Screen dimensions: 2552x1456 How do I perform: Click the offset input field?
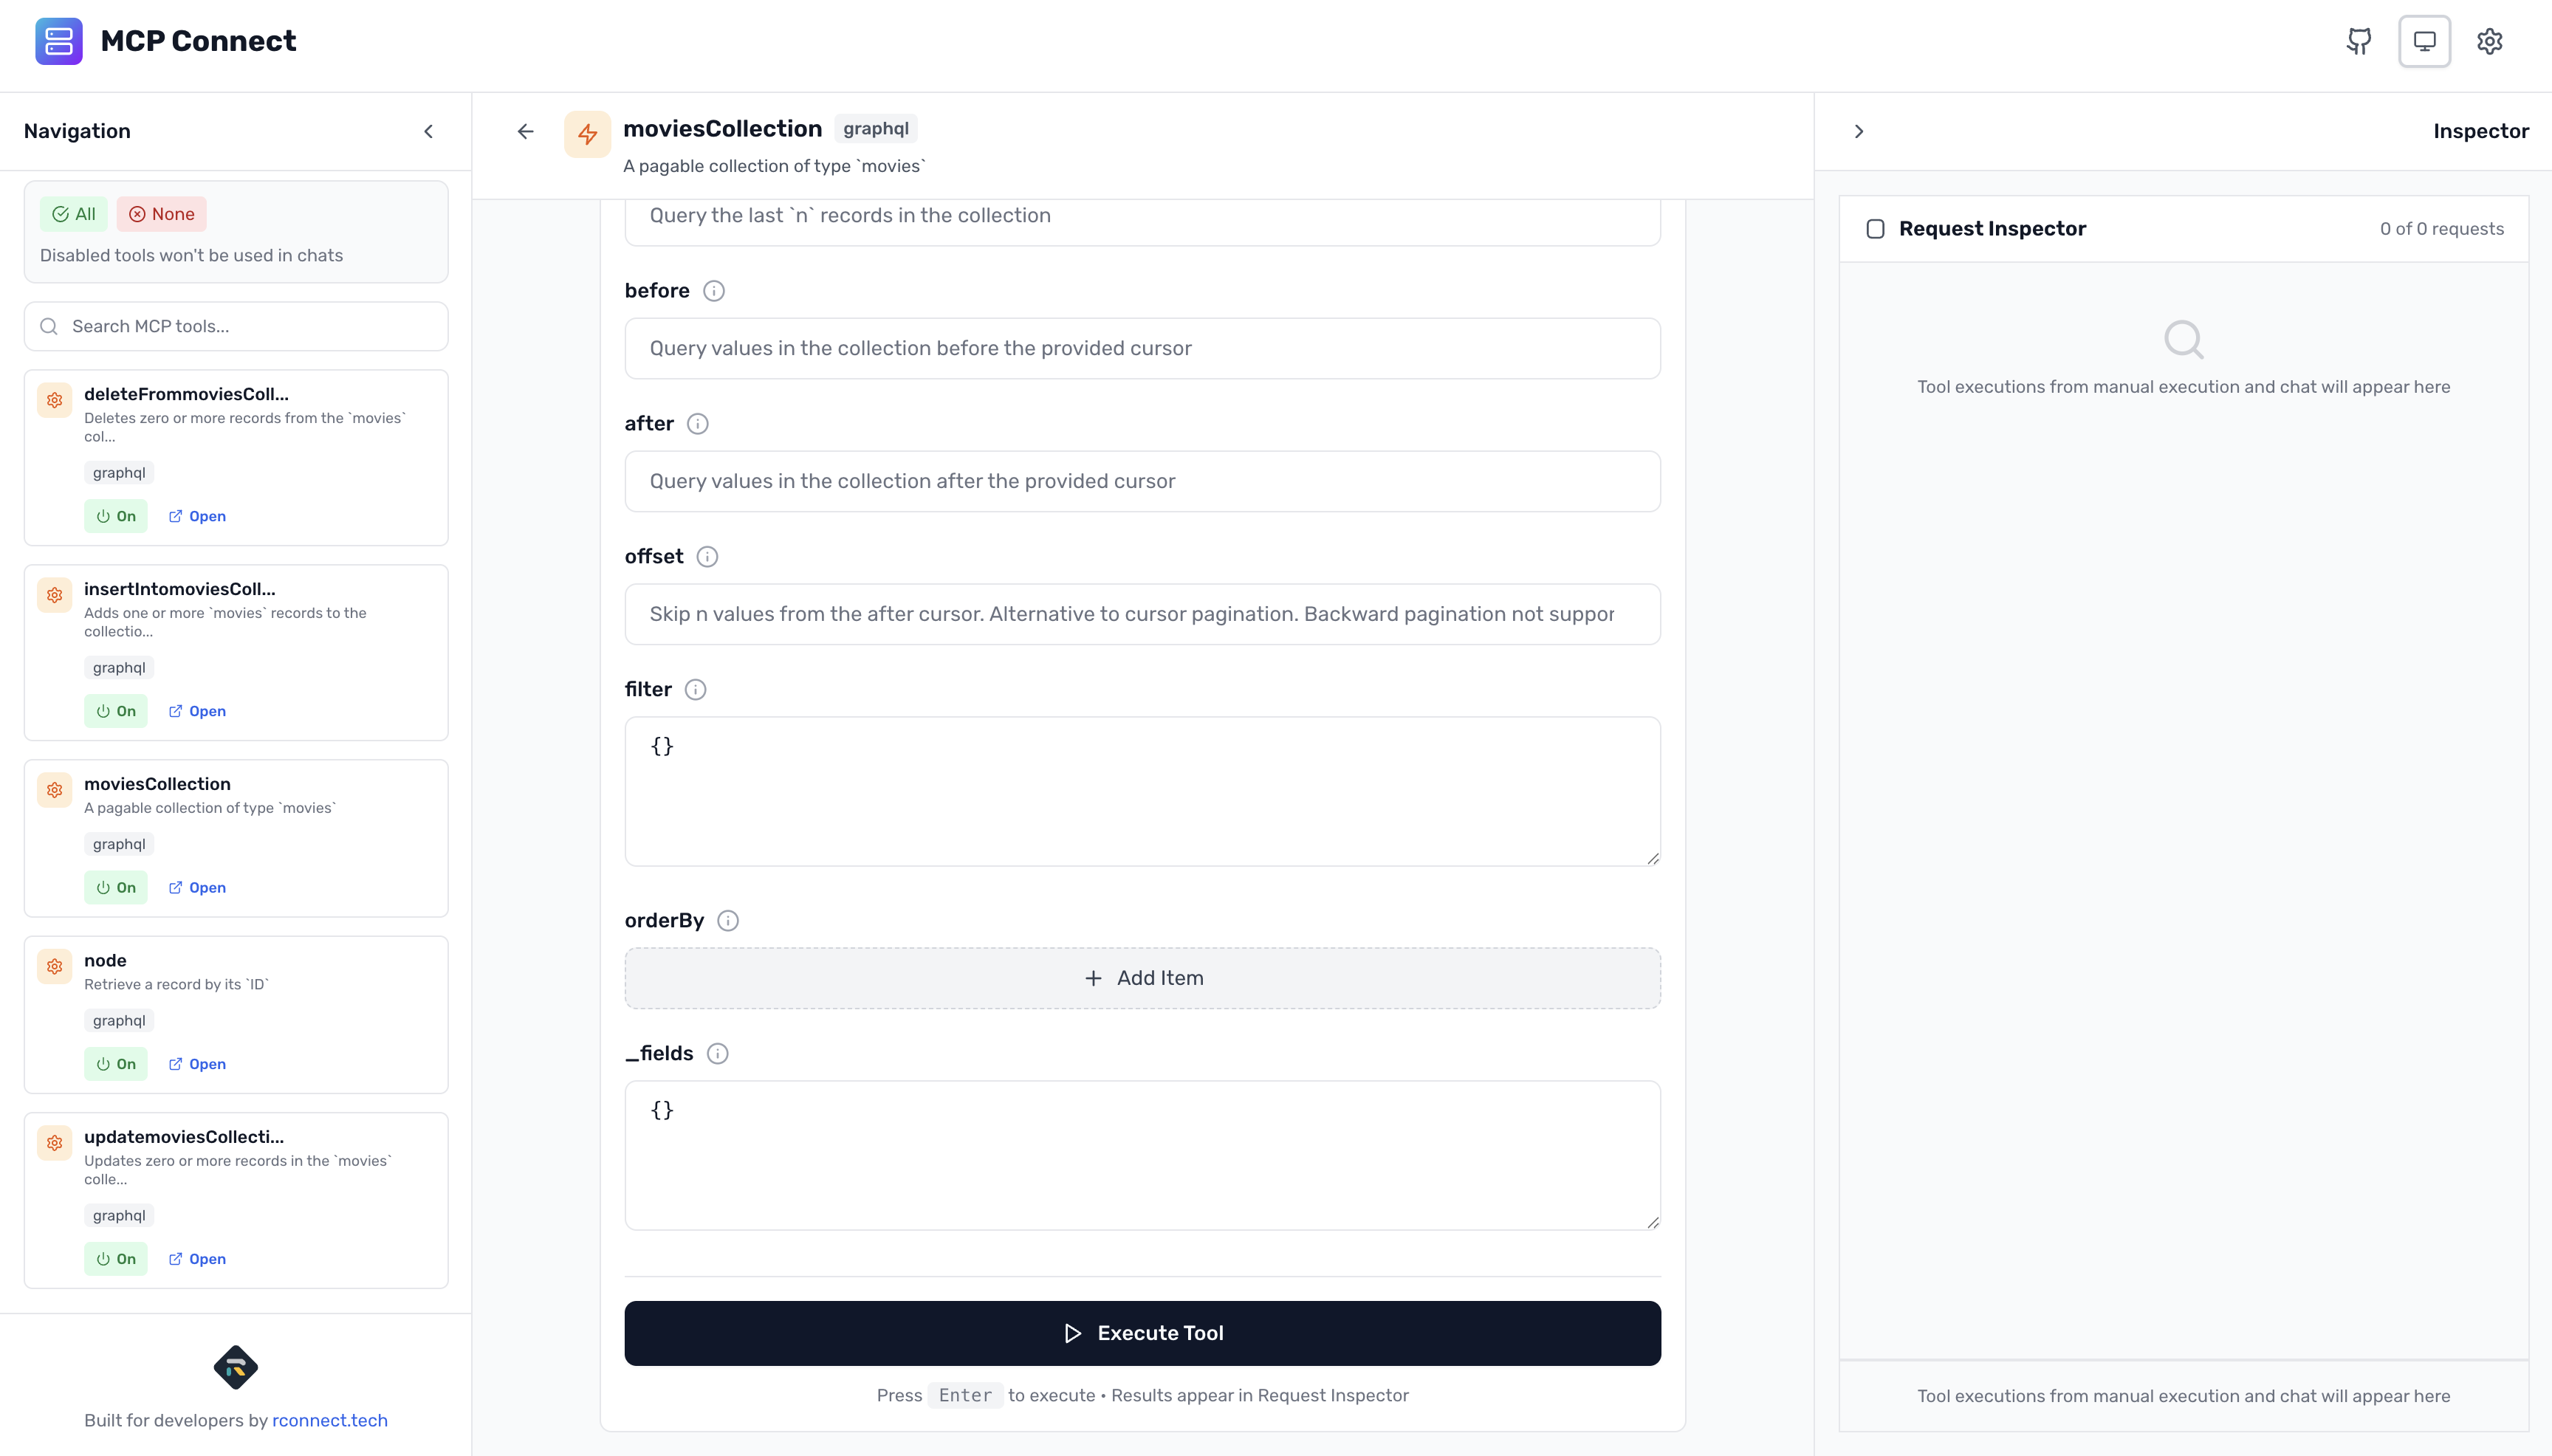click(x=1142, y=614)
